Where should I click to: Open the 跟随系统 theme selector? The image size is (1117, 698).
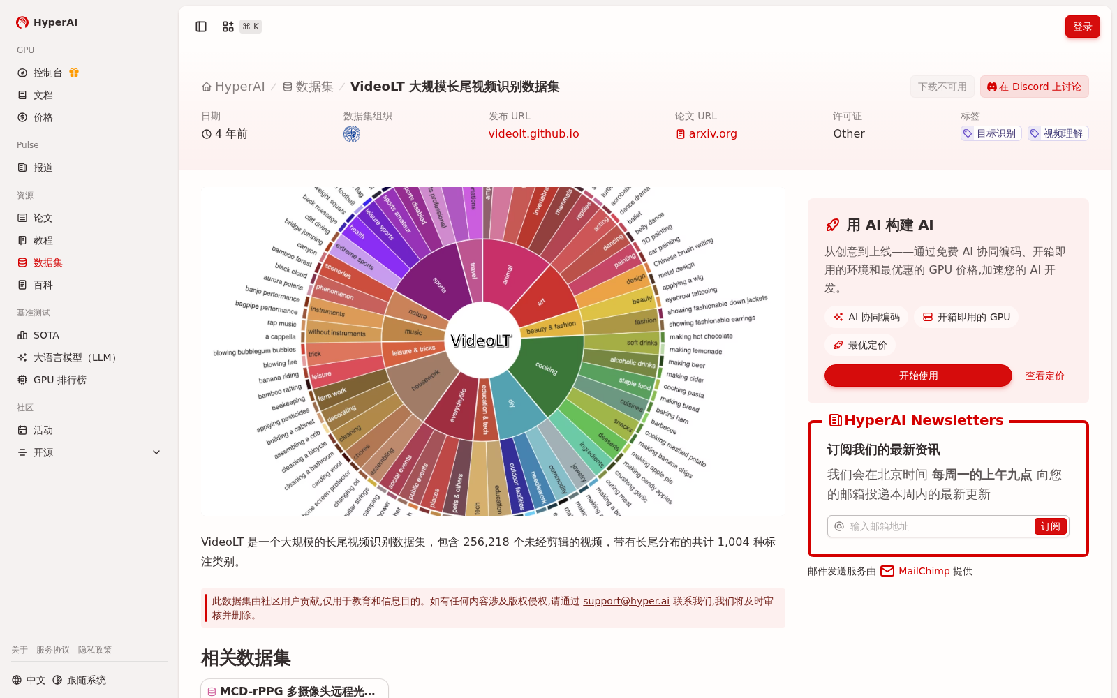tap(79, 680)
